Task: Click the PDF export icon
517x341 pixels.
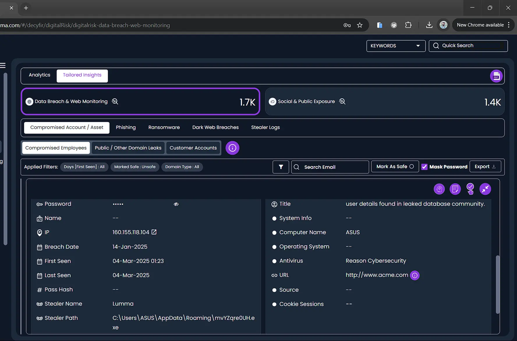Action: pyautogui.click(x=496, y=76)
